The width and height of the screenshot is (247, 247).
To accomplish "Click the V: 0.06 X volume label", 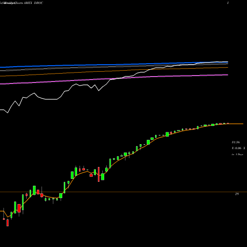I will click(x=239, y=148).
